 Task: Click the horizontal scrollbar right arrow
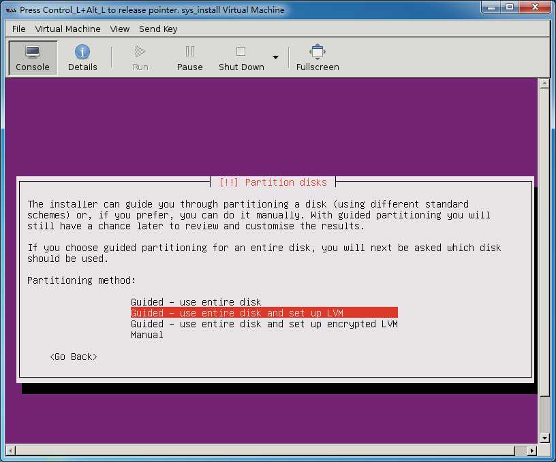click(x=531, y=451)
